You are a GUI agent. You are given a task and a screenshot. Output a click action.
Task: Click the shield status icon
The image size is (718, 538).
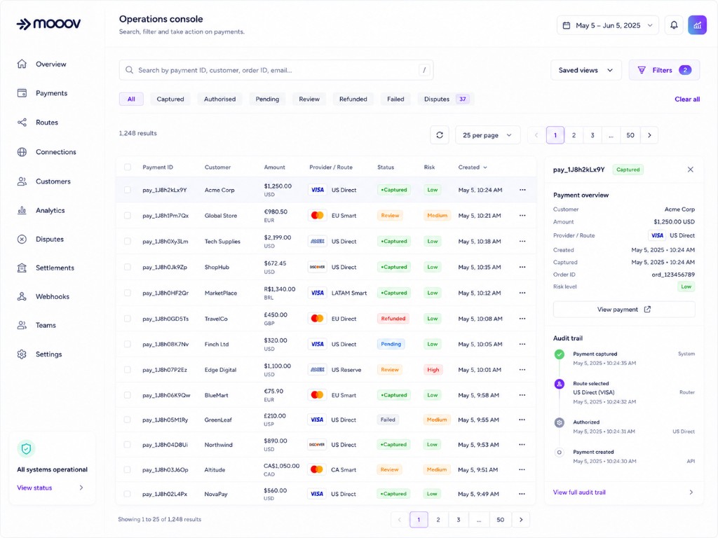[26, 449]
